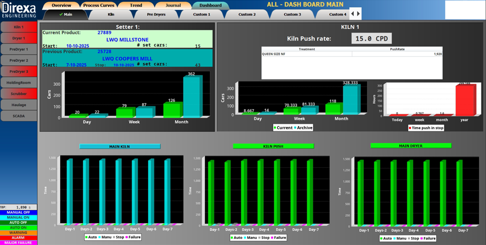Click push rate value 1,920

point(437,54)
